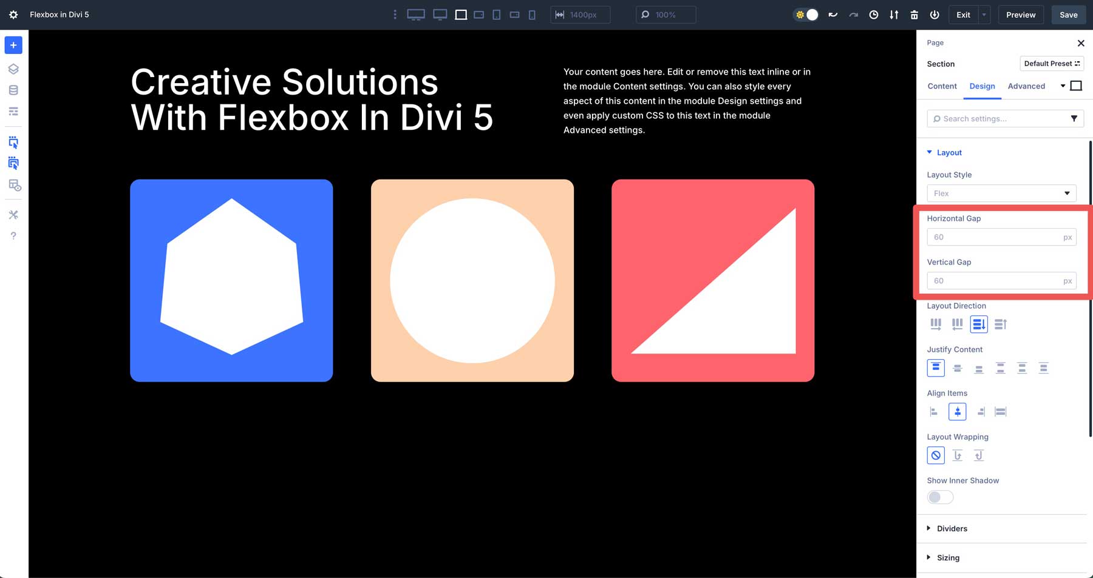Open the Layers panel in the left sidebar
The height and width of the screenshot is (578, 1093).
click(13, 69)
